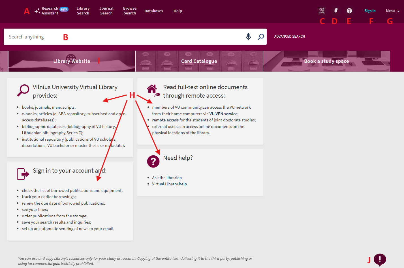Start voice search with the microphone icon

pyautogui.click(x=248, y=37)
